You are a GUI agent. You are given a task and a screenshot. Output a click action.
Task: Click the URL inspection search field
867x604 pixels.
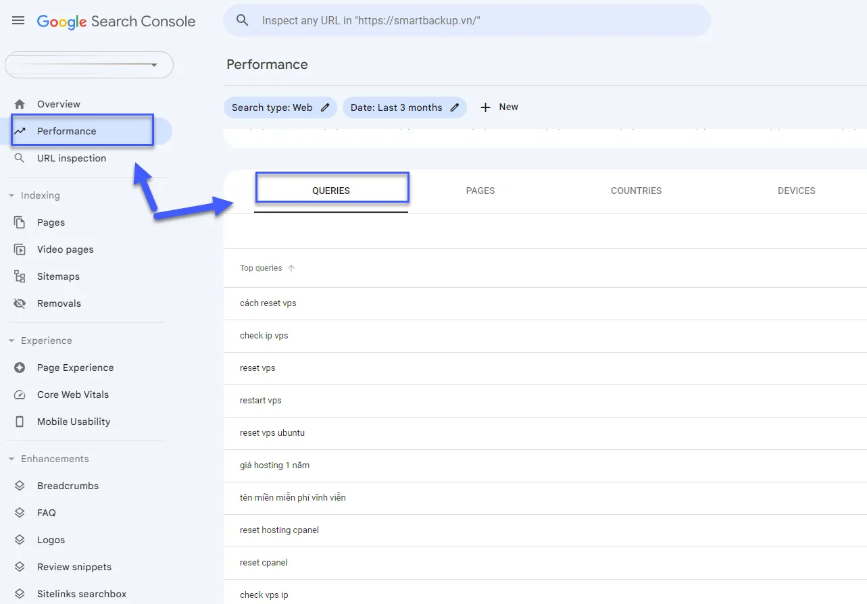click(466, 20)
